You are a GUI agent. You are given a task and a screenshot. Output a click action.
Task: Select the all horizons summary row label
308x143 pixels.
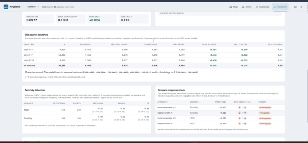point(29,66)
